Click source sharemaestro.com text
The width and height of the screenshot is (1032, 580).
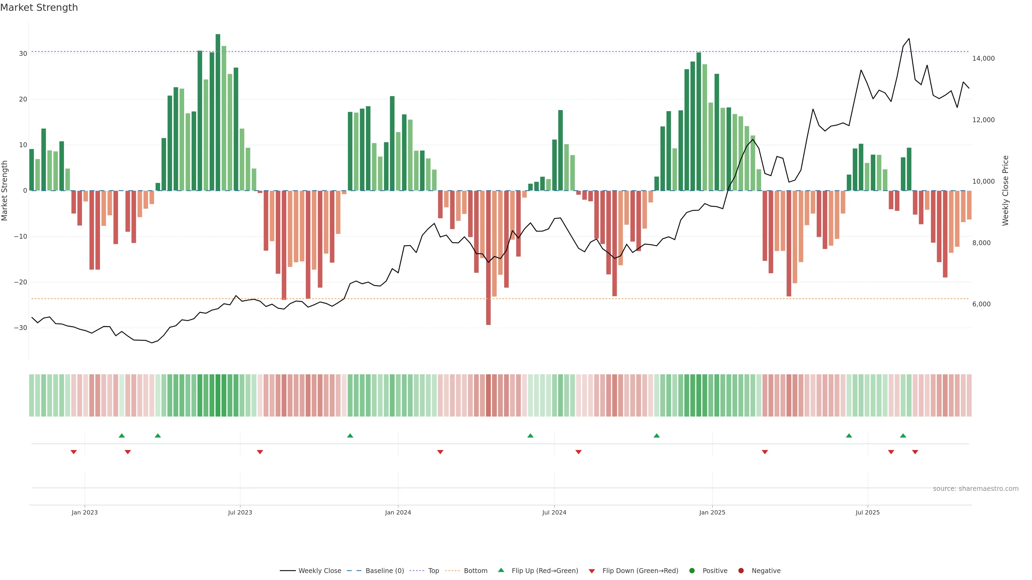click(x=976, y=489)
